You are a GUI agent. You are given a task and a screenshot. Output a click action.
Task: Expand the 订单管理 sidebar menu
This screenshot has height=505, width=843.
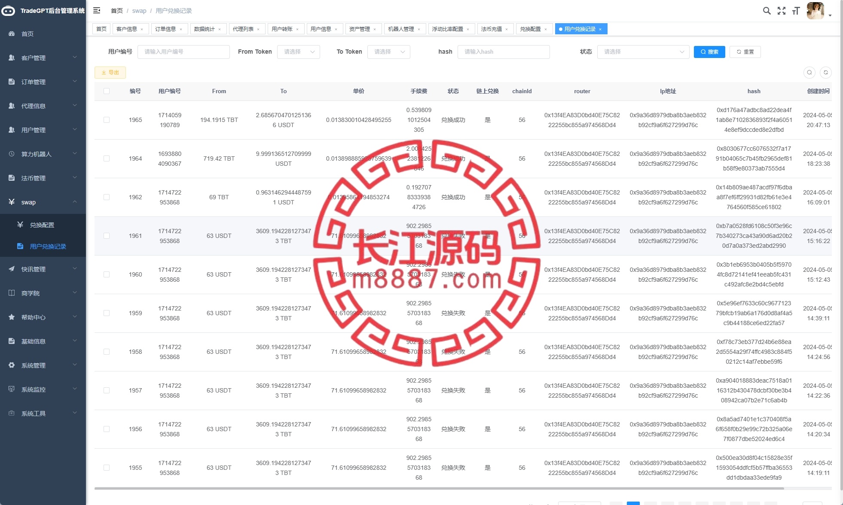43,82
